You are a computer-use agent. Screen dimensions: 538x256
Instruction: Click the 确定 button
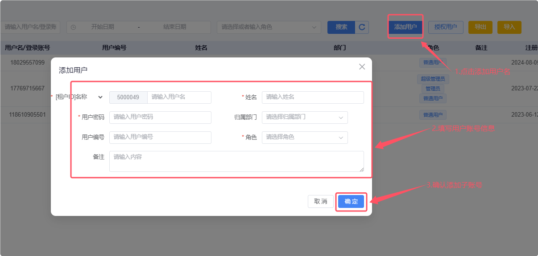(x=351, y=202)
